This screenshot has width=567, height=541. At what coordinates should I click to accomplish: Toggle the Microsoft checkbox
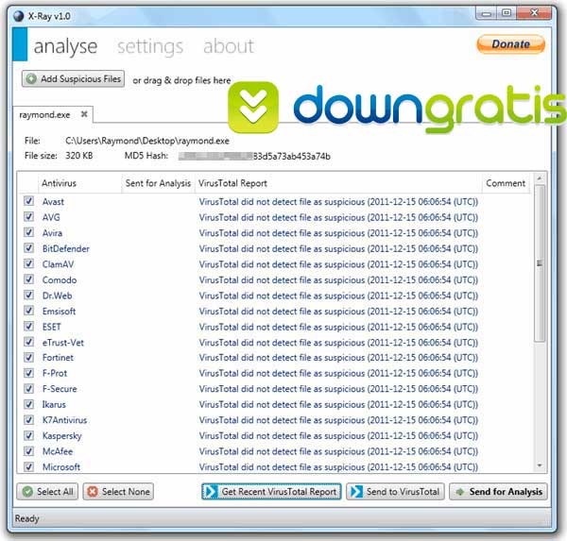pos(29,466)
